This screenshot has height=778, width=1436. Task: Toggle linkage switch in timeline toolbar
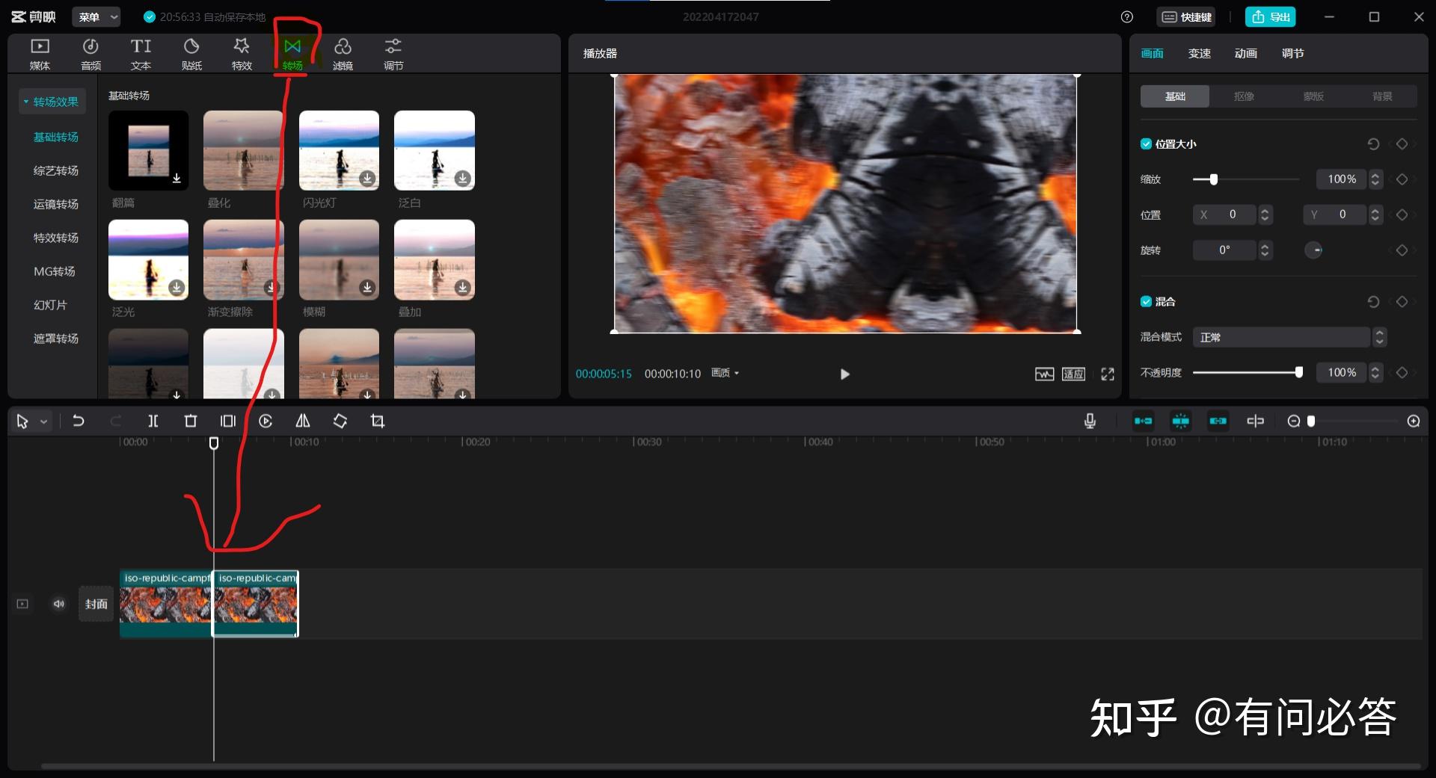coord(1218,421)
